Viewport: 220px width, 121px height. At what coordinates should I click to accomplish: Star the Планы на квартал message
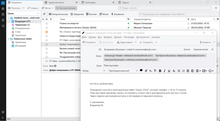pyautogui.click(x=47, y=23)
